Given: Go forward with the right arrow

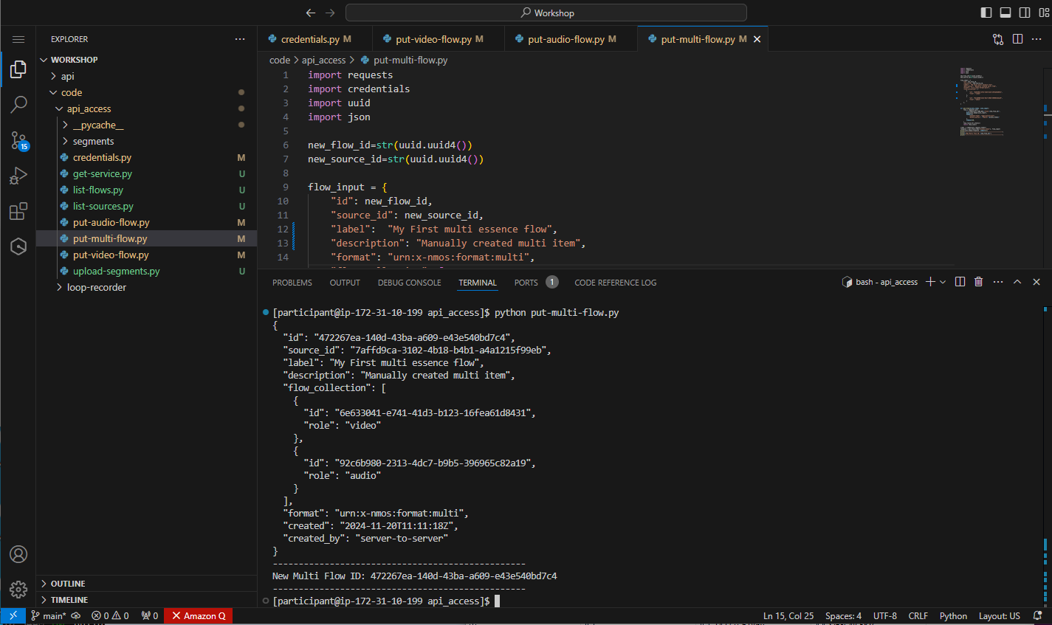Looking at the screenshot, I should pos(330,13).
